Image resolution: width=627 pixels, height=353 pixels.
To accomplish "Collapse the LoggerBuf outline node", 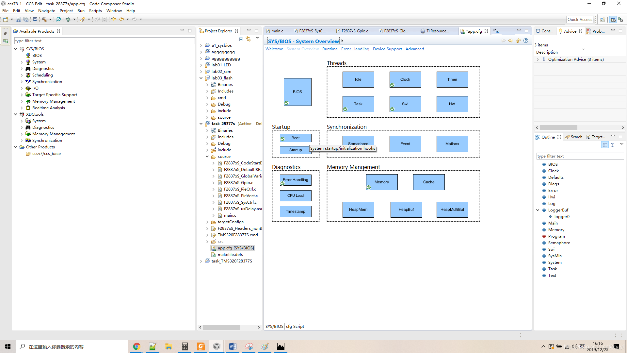I will [x=538, y=210].
